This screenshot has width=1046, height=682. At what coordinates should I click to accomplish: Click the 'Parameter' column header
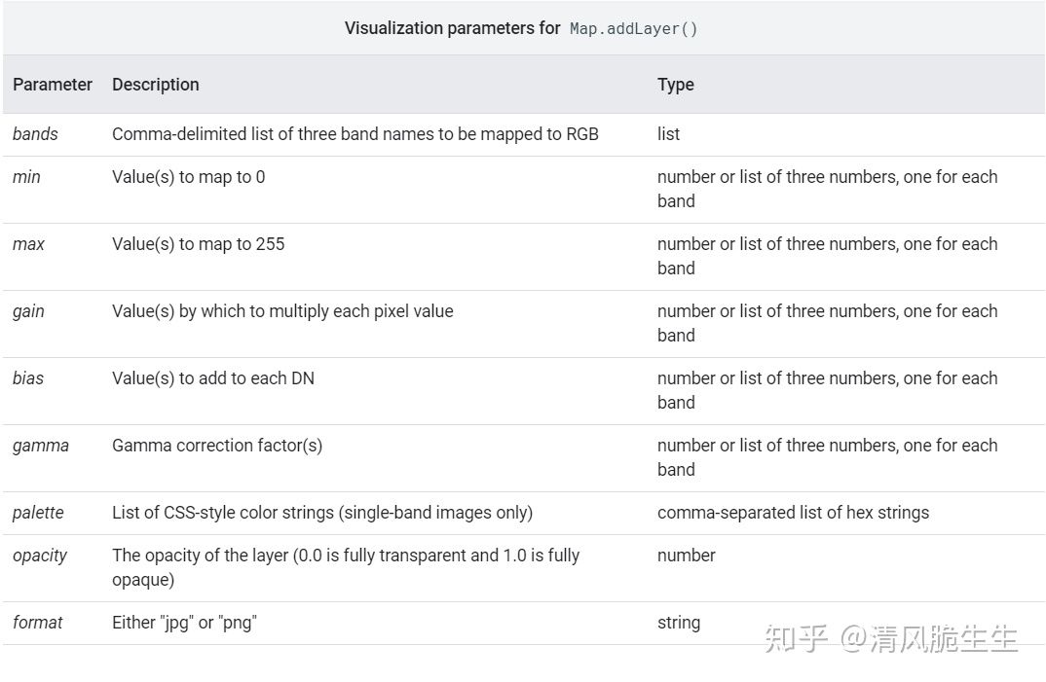(x=53, y=85)
